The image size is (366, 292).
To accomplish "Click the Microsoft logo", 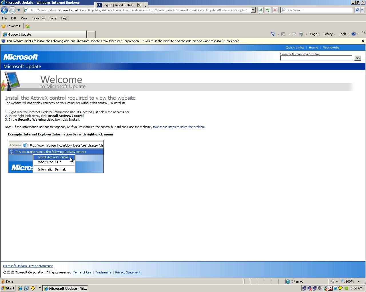I will click(21, 57).
